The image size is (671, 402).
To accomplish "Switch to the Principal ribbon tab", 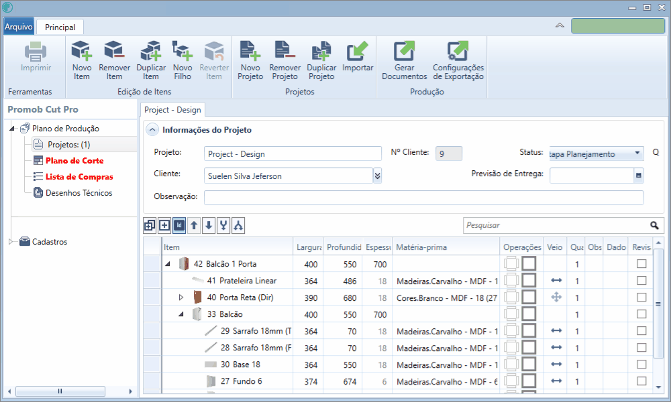I will tap(60, 27).
